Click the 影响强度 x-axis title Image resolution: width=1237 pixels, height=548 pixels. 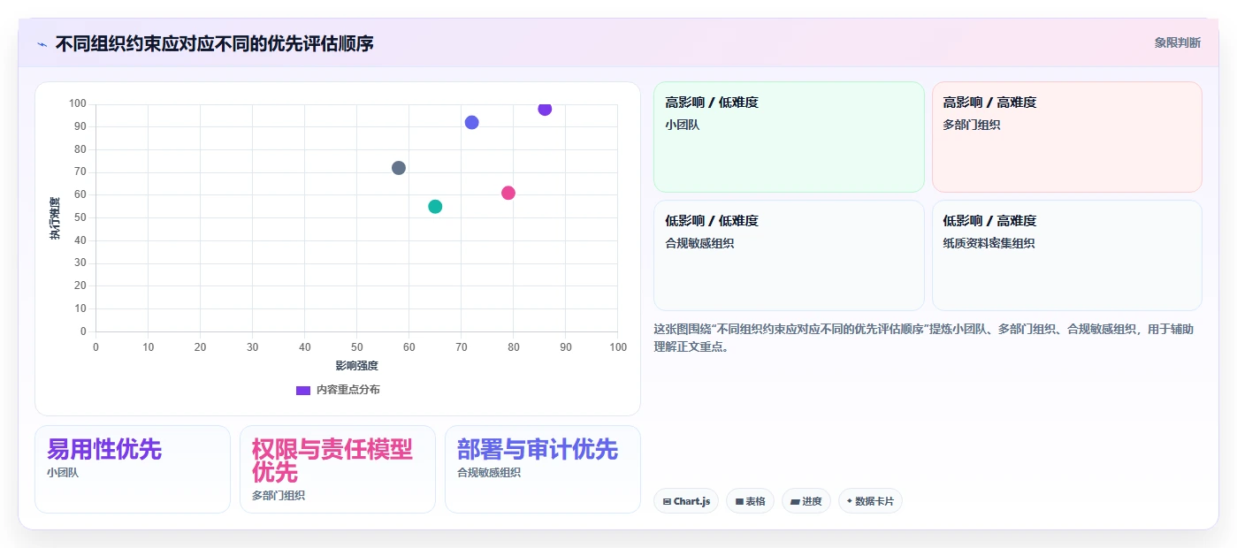click(356, 366)
